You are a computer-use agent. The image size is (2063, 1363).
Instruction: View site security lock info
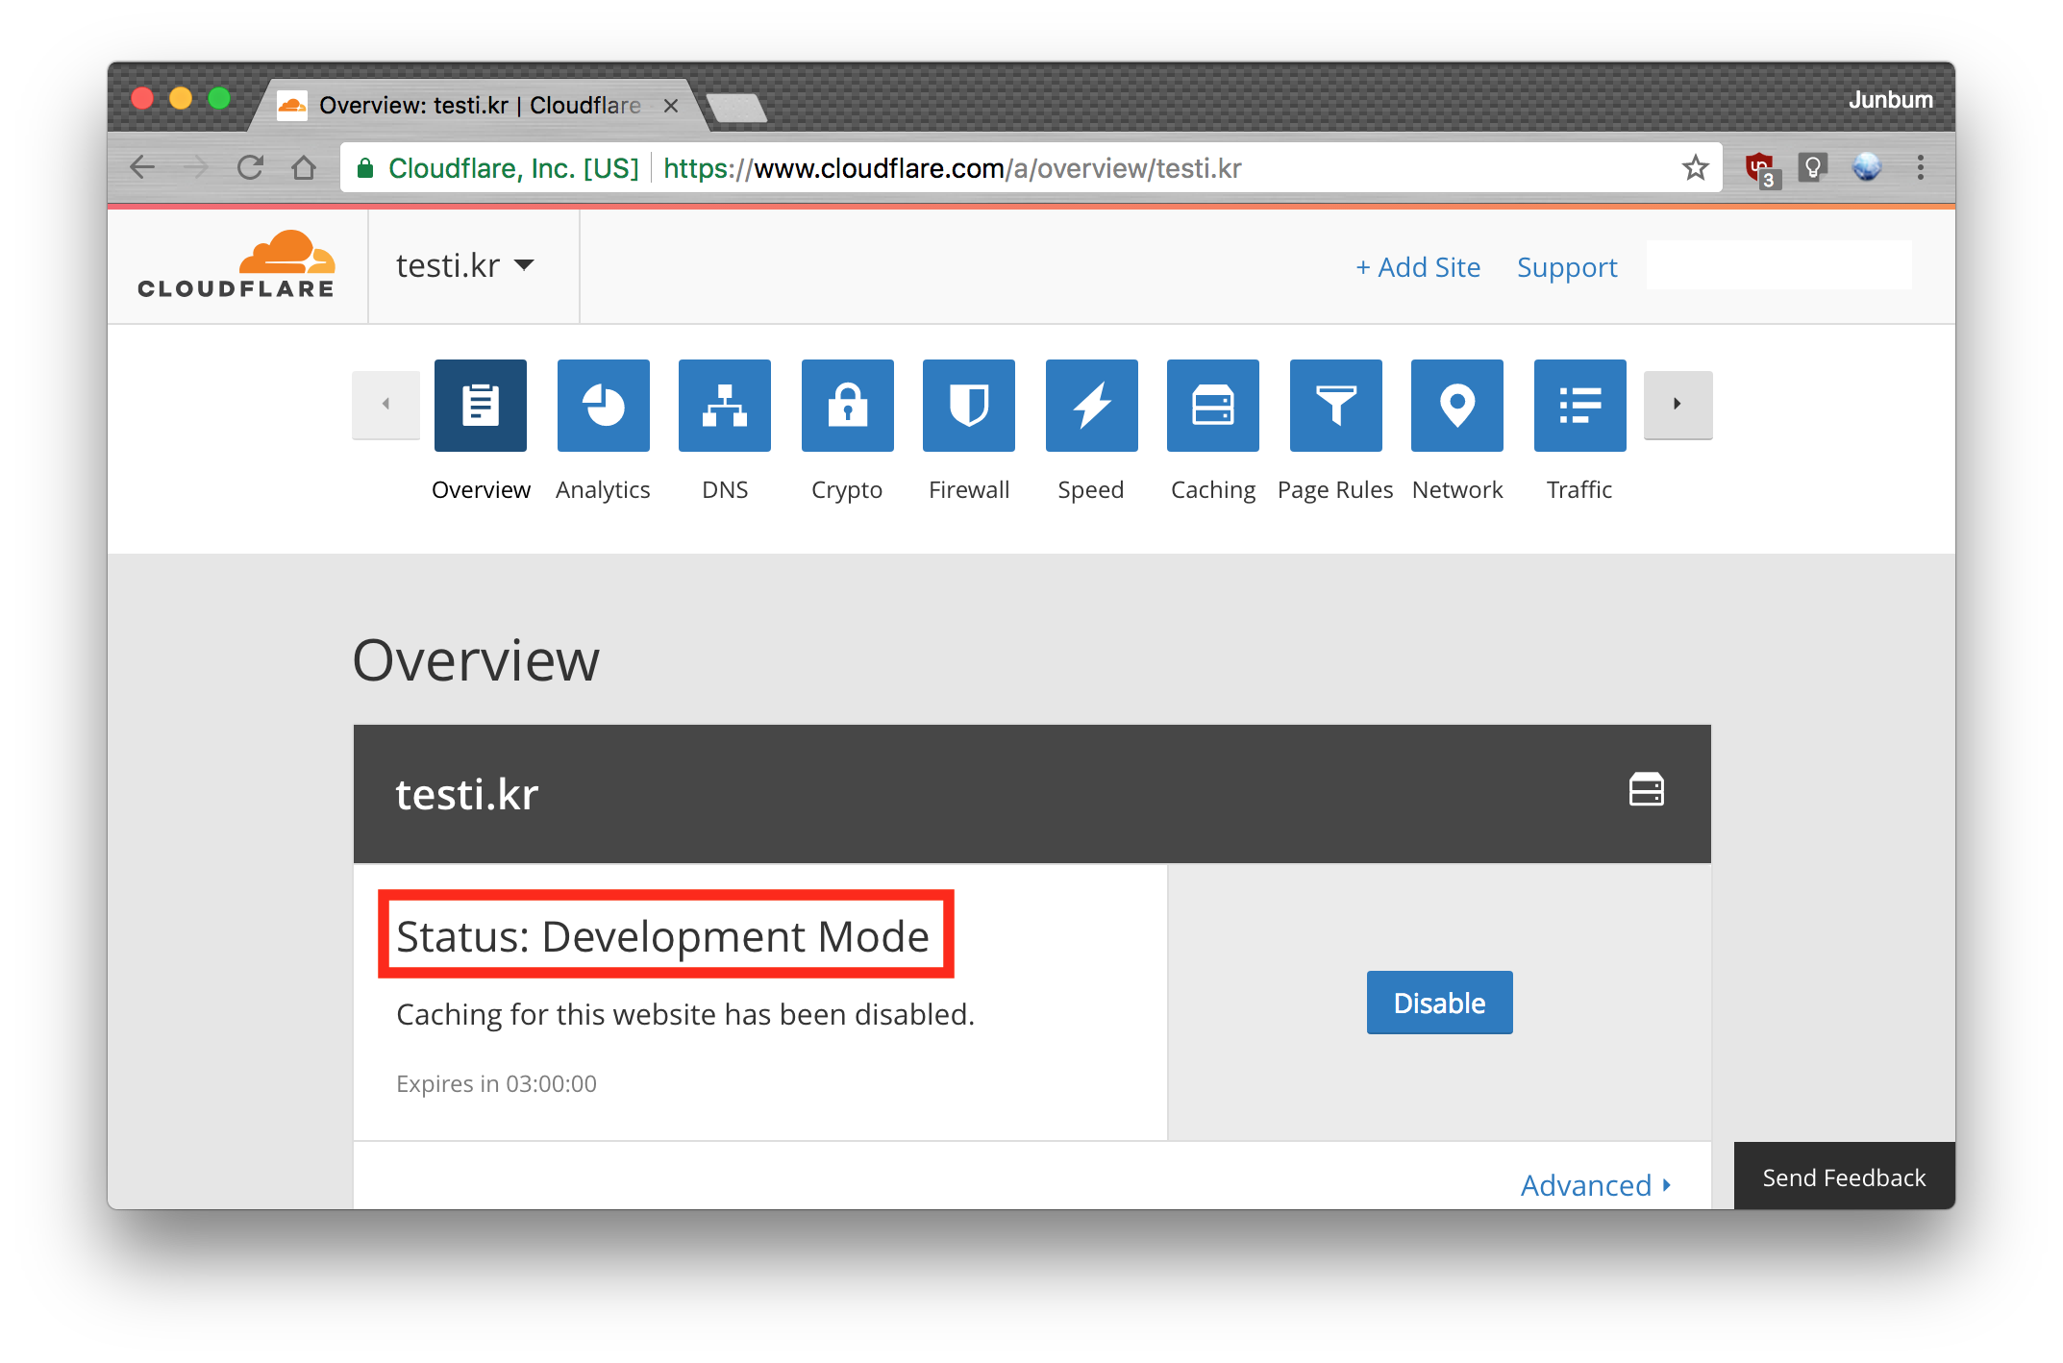tap(365, 169)
